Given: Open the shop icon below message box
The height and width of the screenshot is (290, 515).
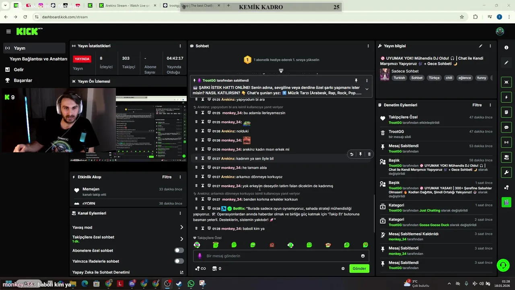Looking at the screenshot, I should coord(214,269).
